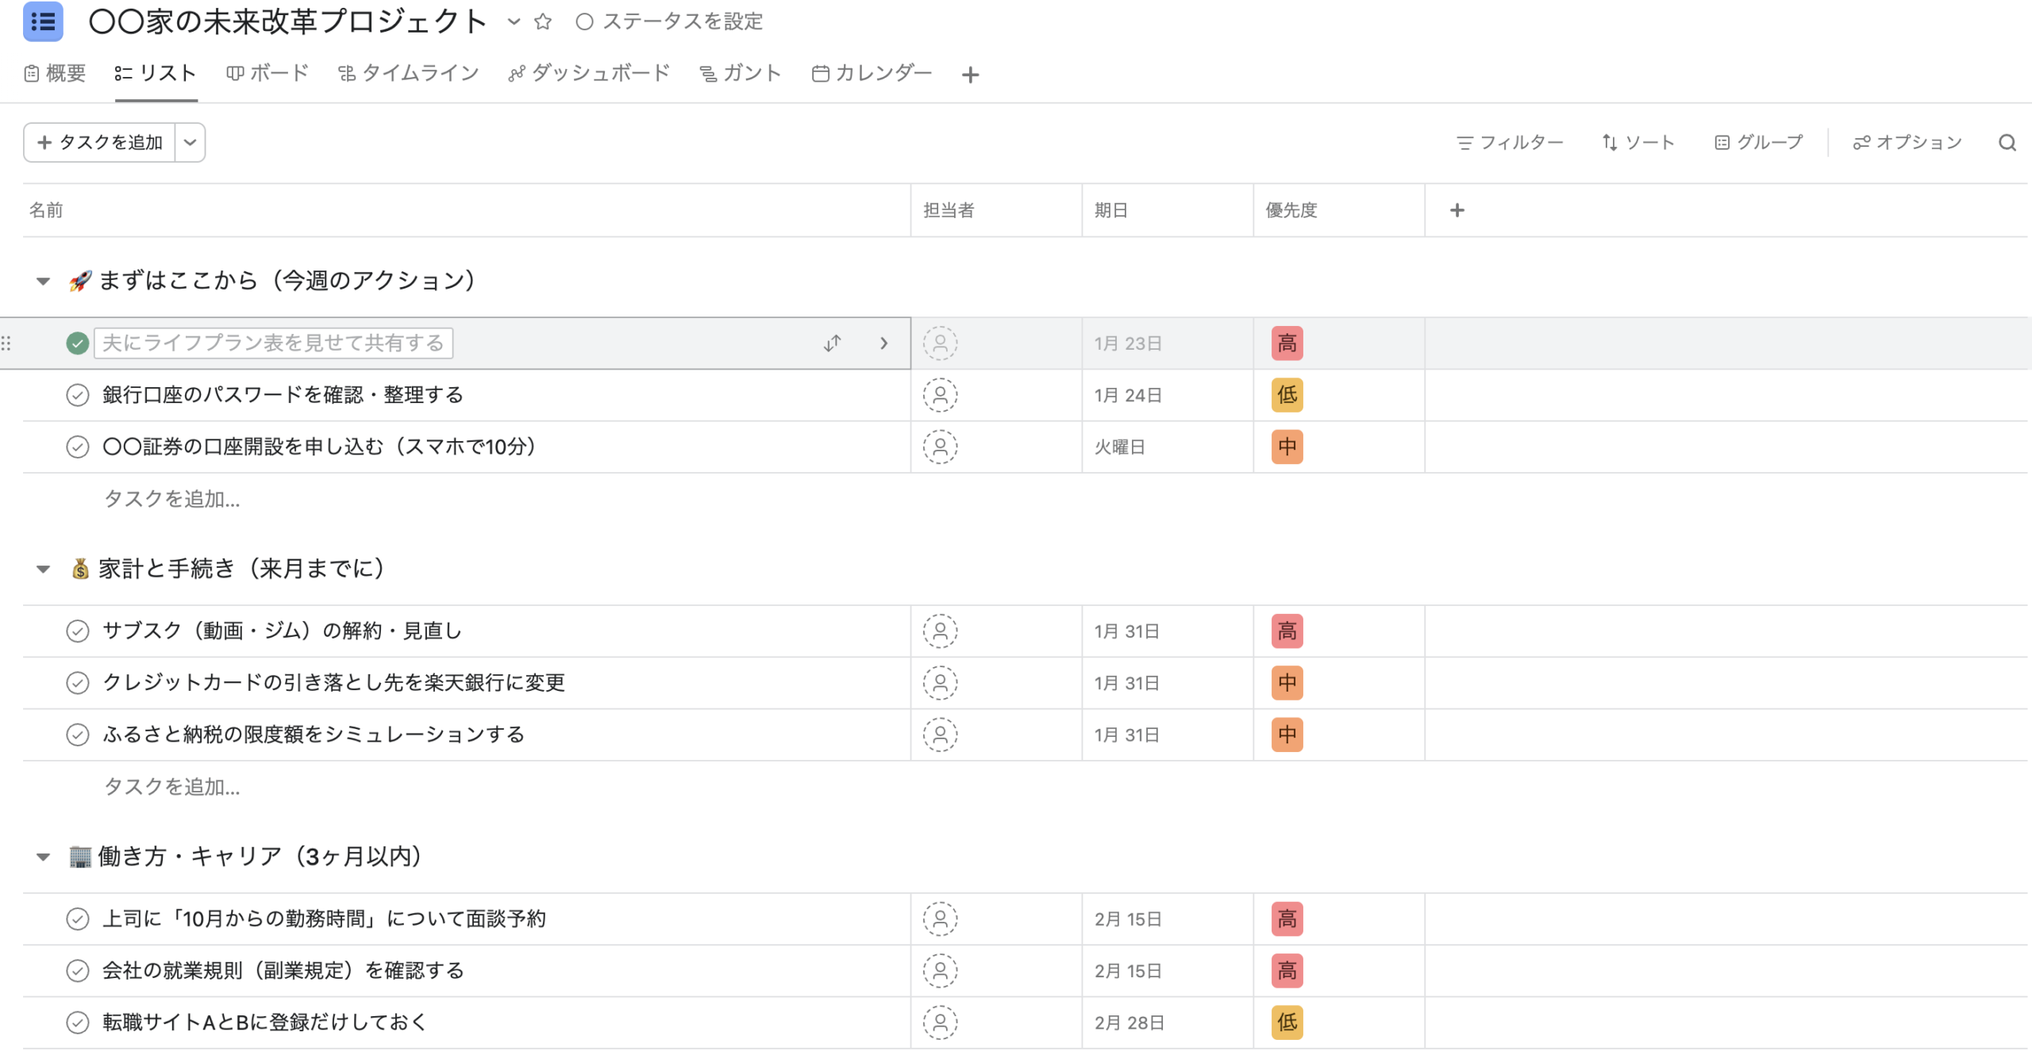
Task: Collapse the 家計と手続き section
Action: (44, 569)
